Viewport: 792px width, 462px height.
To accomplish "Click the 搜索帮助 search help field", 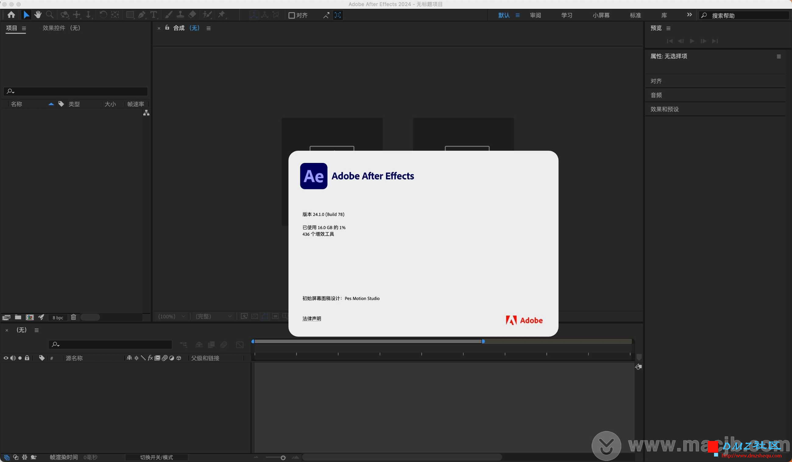I will coord(744,16).
